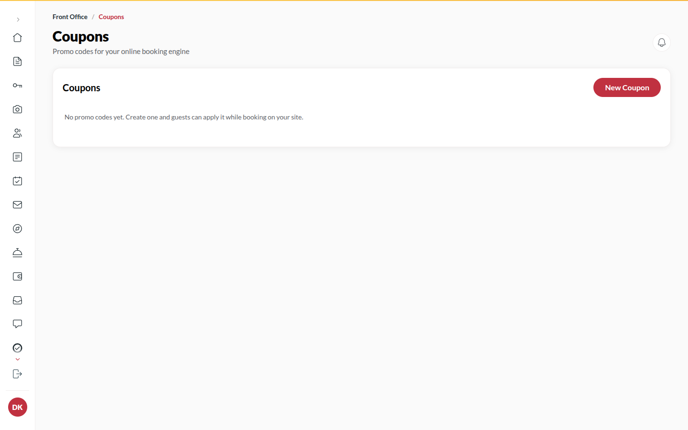Click the text note icon in sidebar
688x430 pixels.
click(18, 157)
